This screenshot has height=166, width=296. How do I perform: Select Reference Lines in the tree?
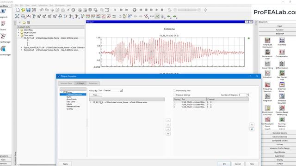click(73, 107)
